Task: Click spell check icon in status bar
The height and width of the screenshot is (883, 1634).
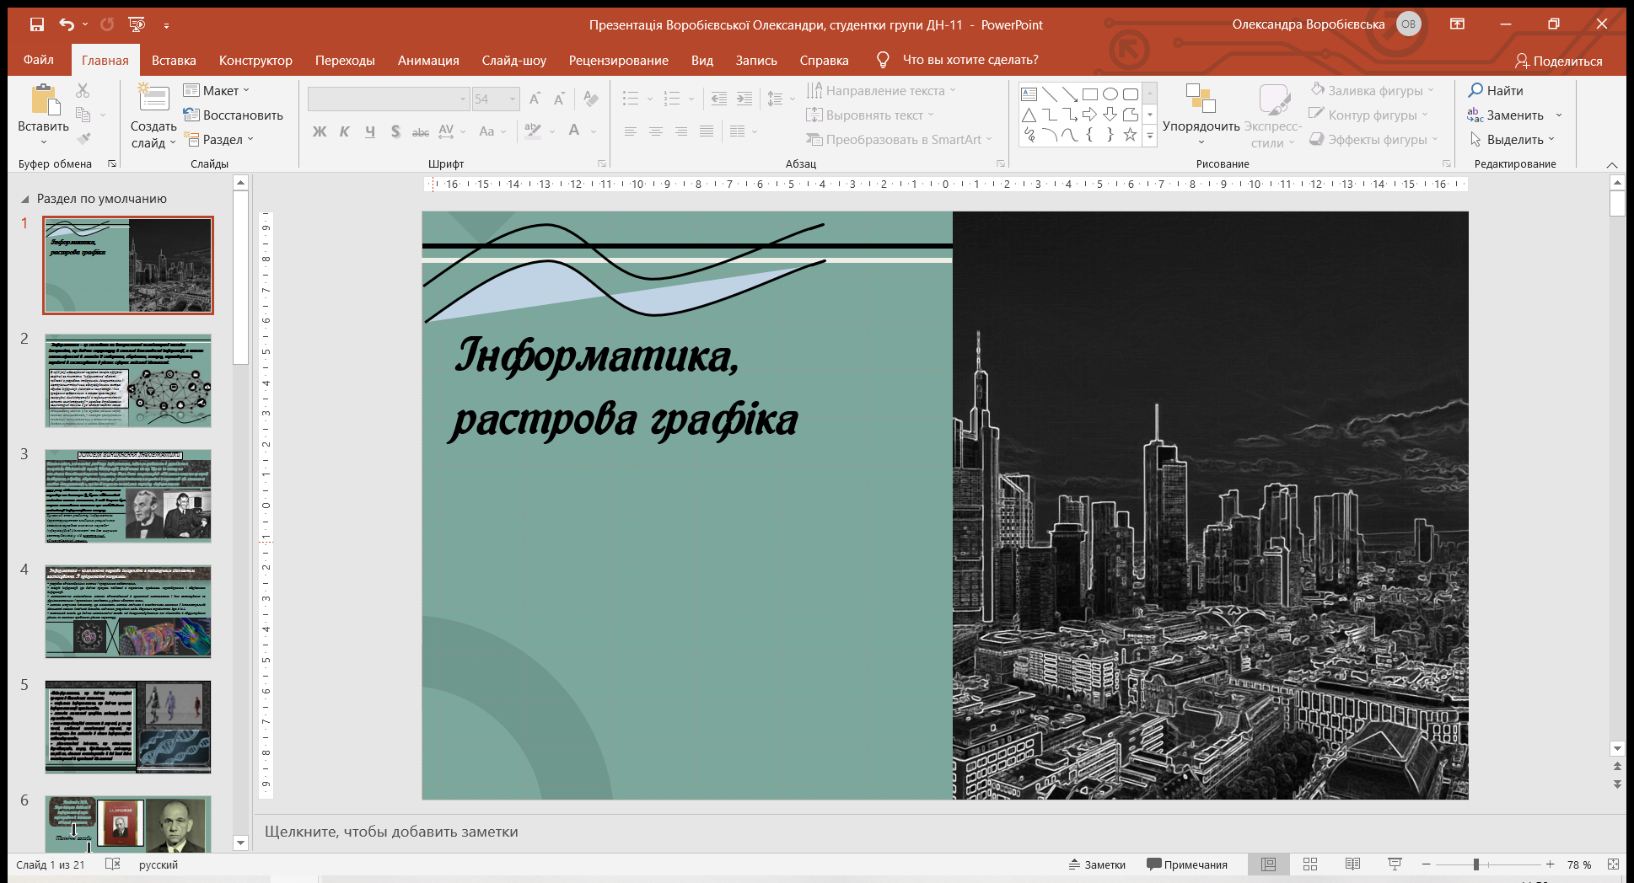Action: click(x=113, y=864)
